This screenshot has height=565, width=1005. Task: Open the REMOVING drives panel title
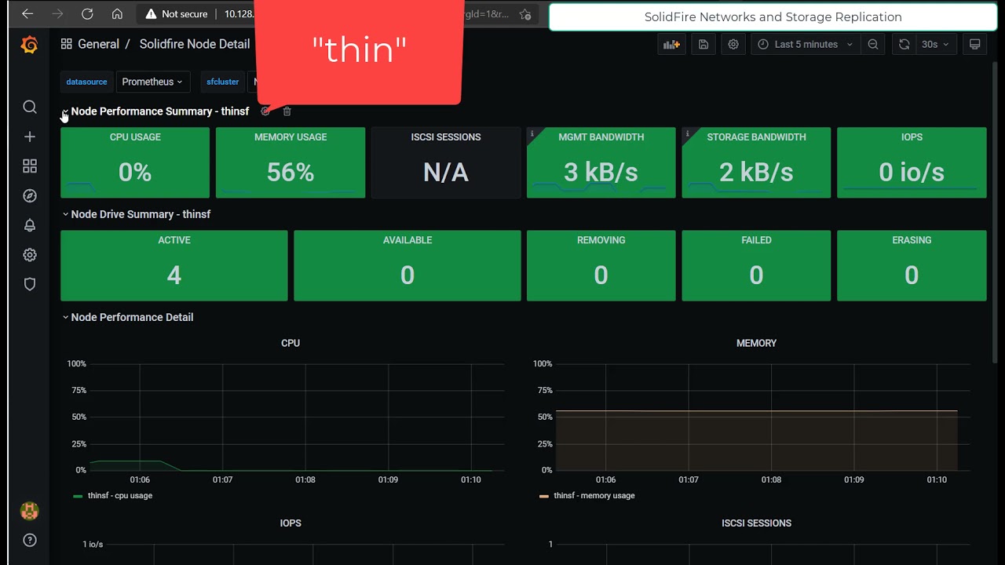click(601, 240)
